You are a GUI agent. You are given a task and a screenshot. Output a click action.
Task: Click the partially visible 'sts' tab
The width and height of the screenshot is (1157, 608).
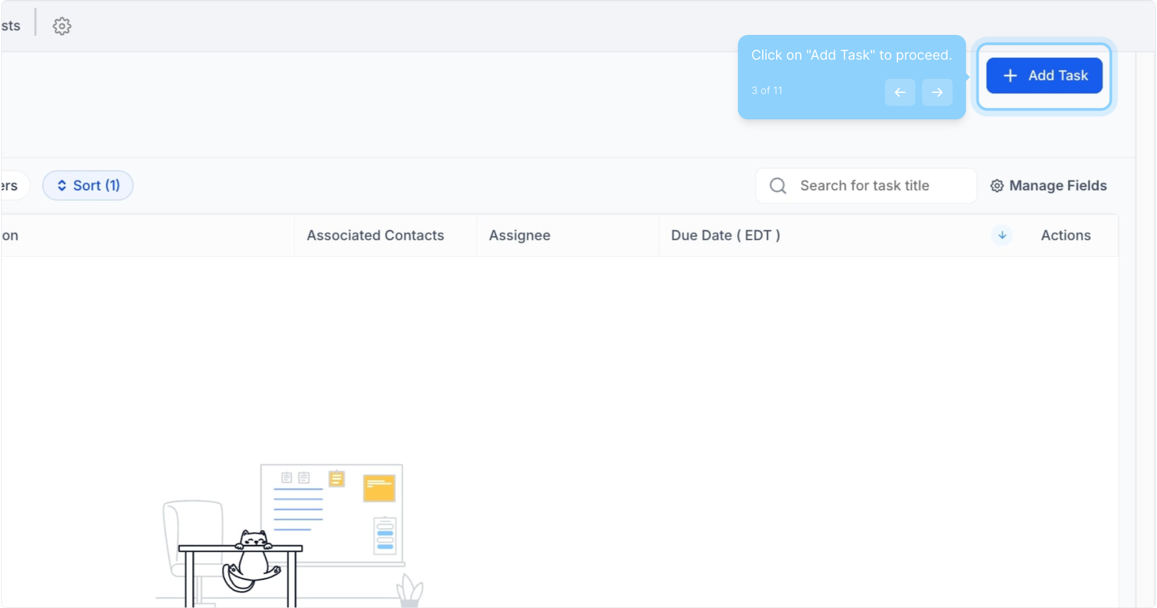[x=10, y=26]
